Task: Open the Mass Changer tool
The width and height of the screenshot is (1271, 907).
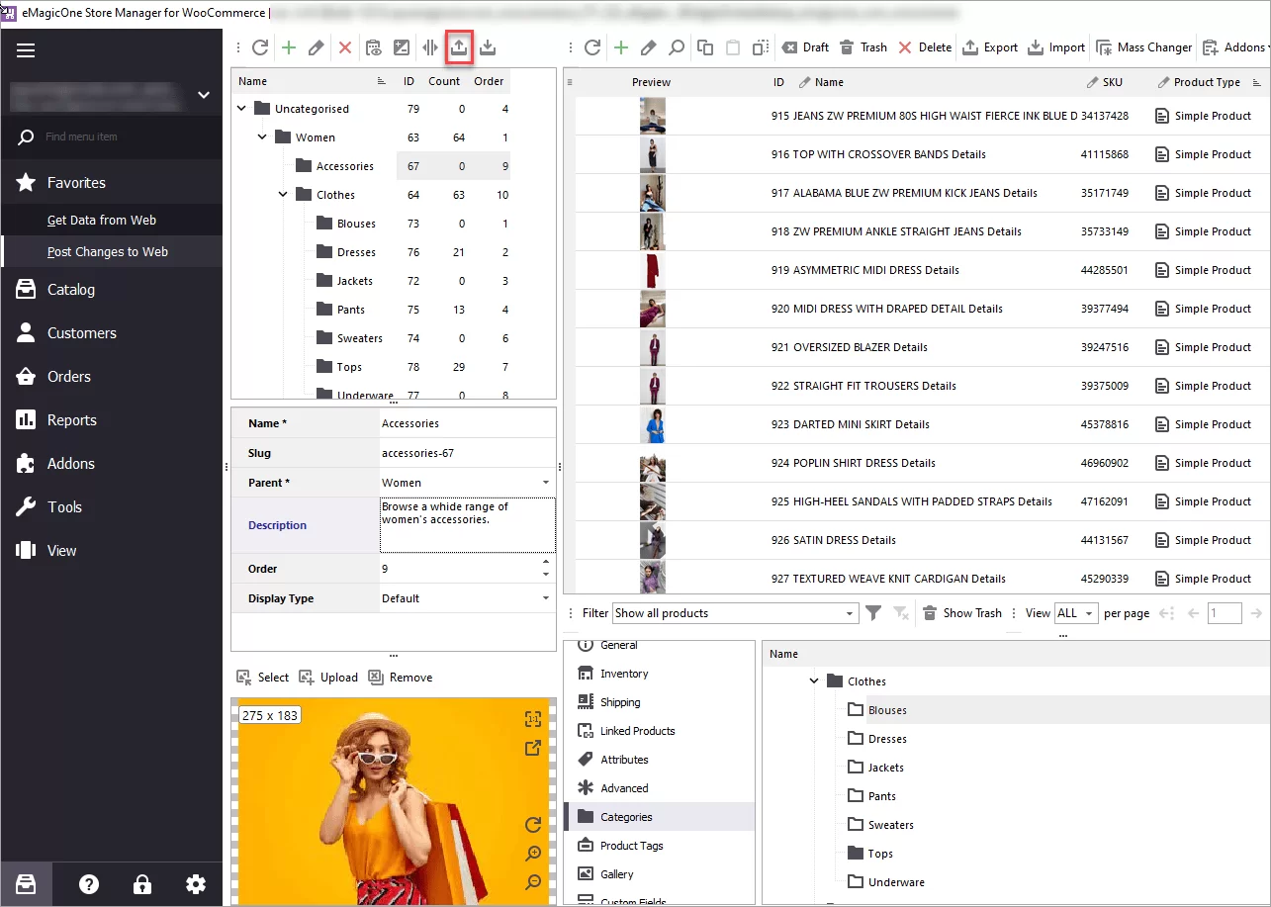Action: 1144,46
